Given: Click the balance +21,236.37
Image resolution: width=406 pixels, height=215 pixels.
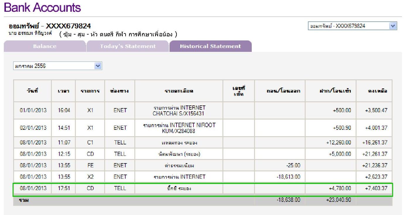Looking at the screenshot, I should click(x=375, y=165).
